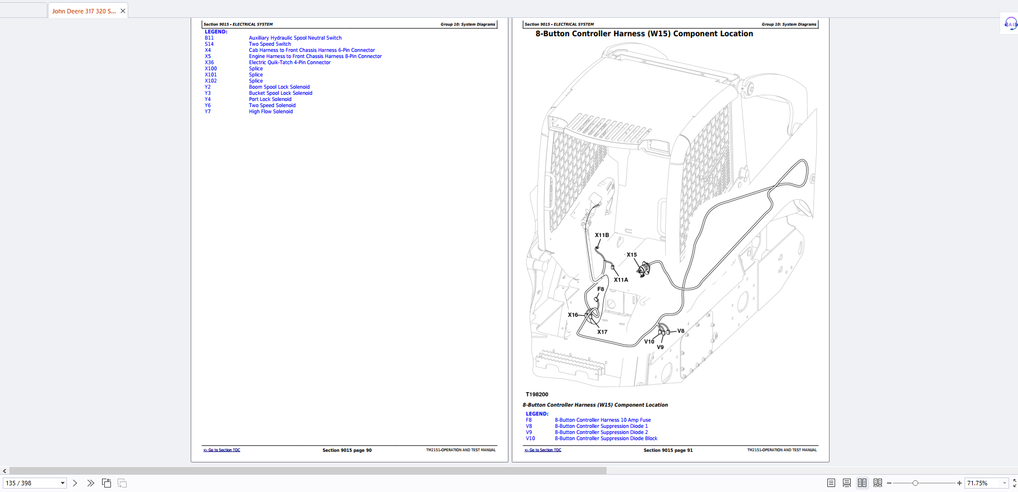Close the John Deere 317 320 tab
Viewport: 1018px width, 492px height.
[x=123, y=11]
